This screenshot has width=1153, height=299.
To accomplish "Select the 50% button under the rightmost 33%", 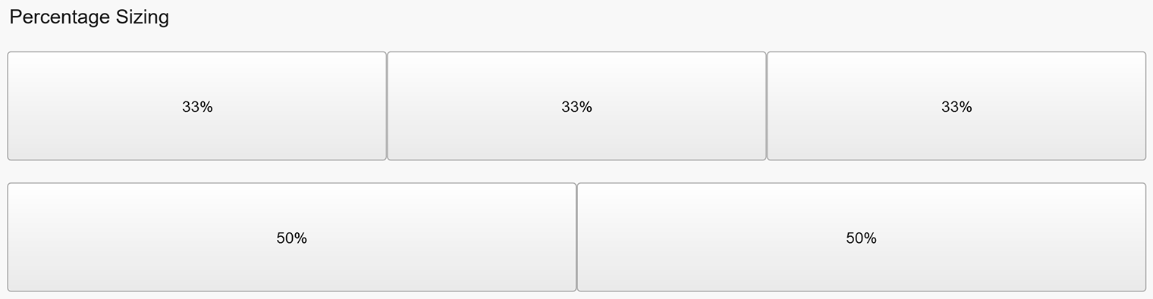I will click(862, 237).
